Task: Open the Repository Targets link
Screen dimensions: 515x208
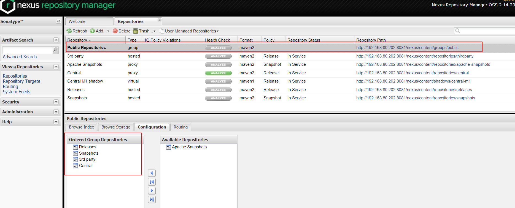Action: click(21, 81)
